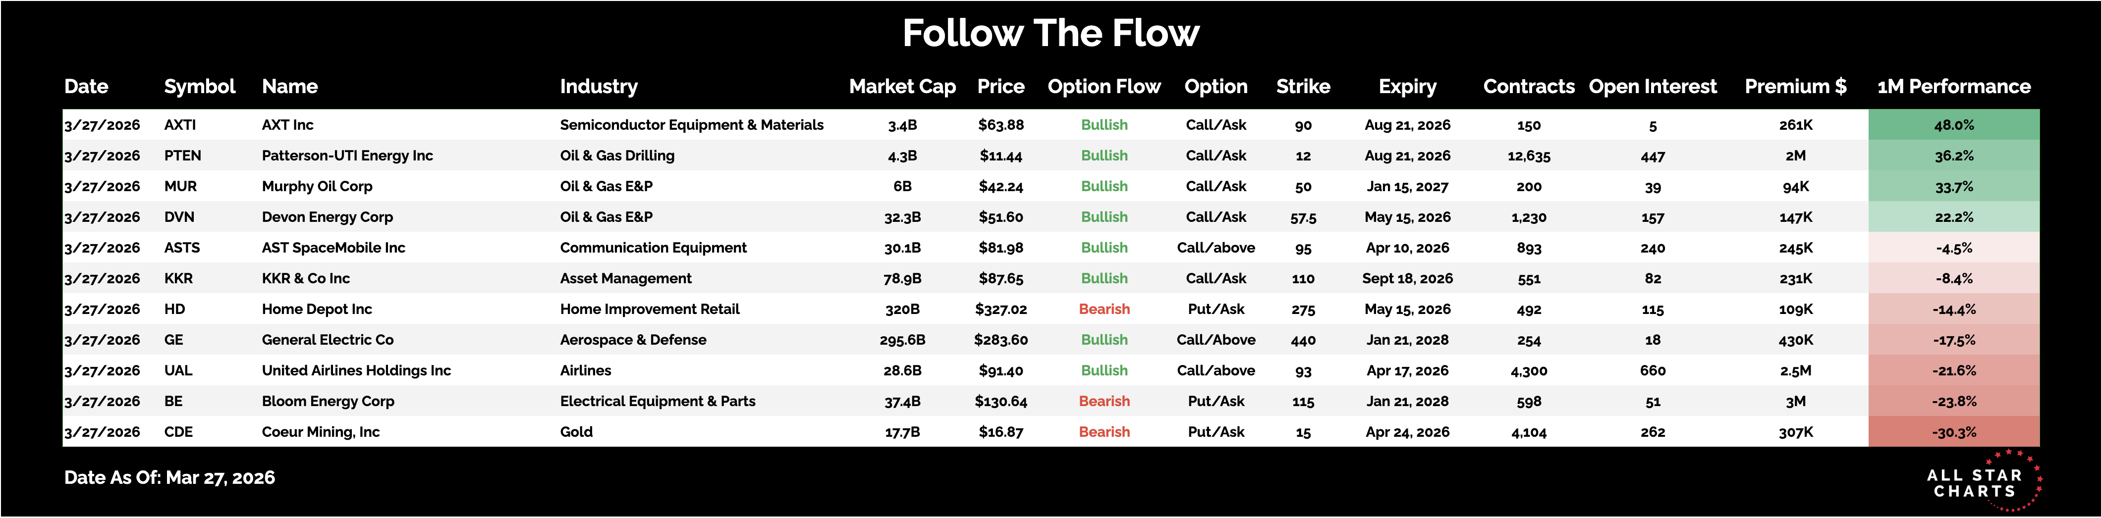
Task: Click the Date As Of footer text
Action: coord(169,478)
